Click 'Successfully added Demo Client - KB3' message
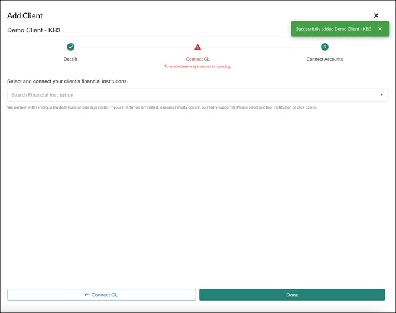The width and height of the screenshot is (396, 313). point(333,29)
